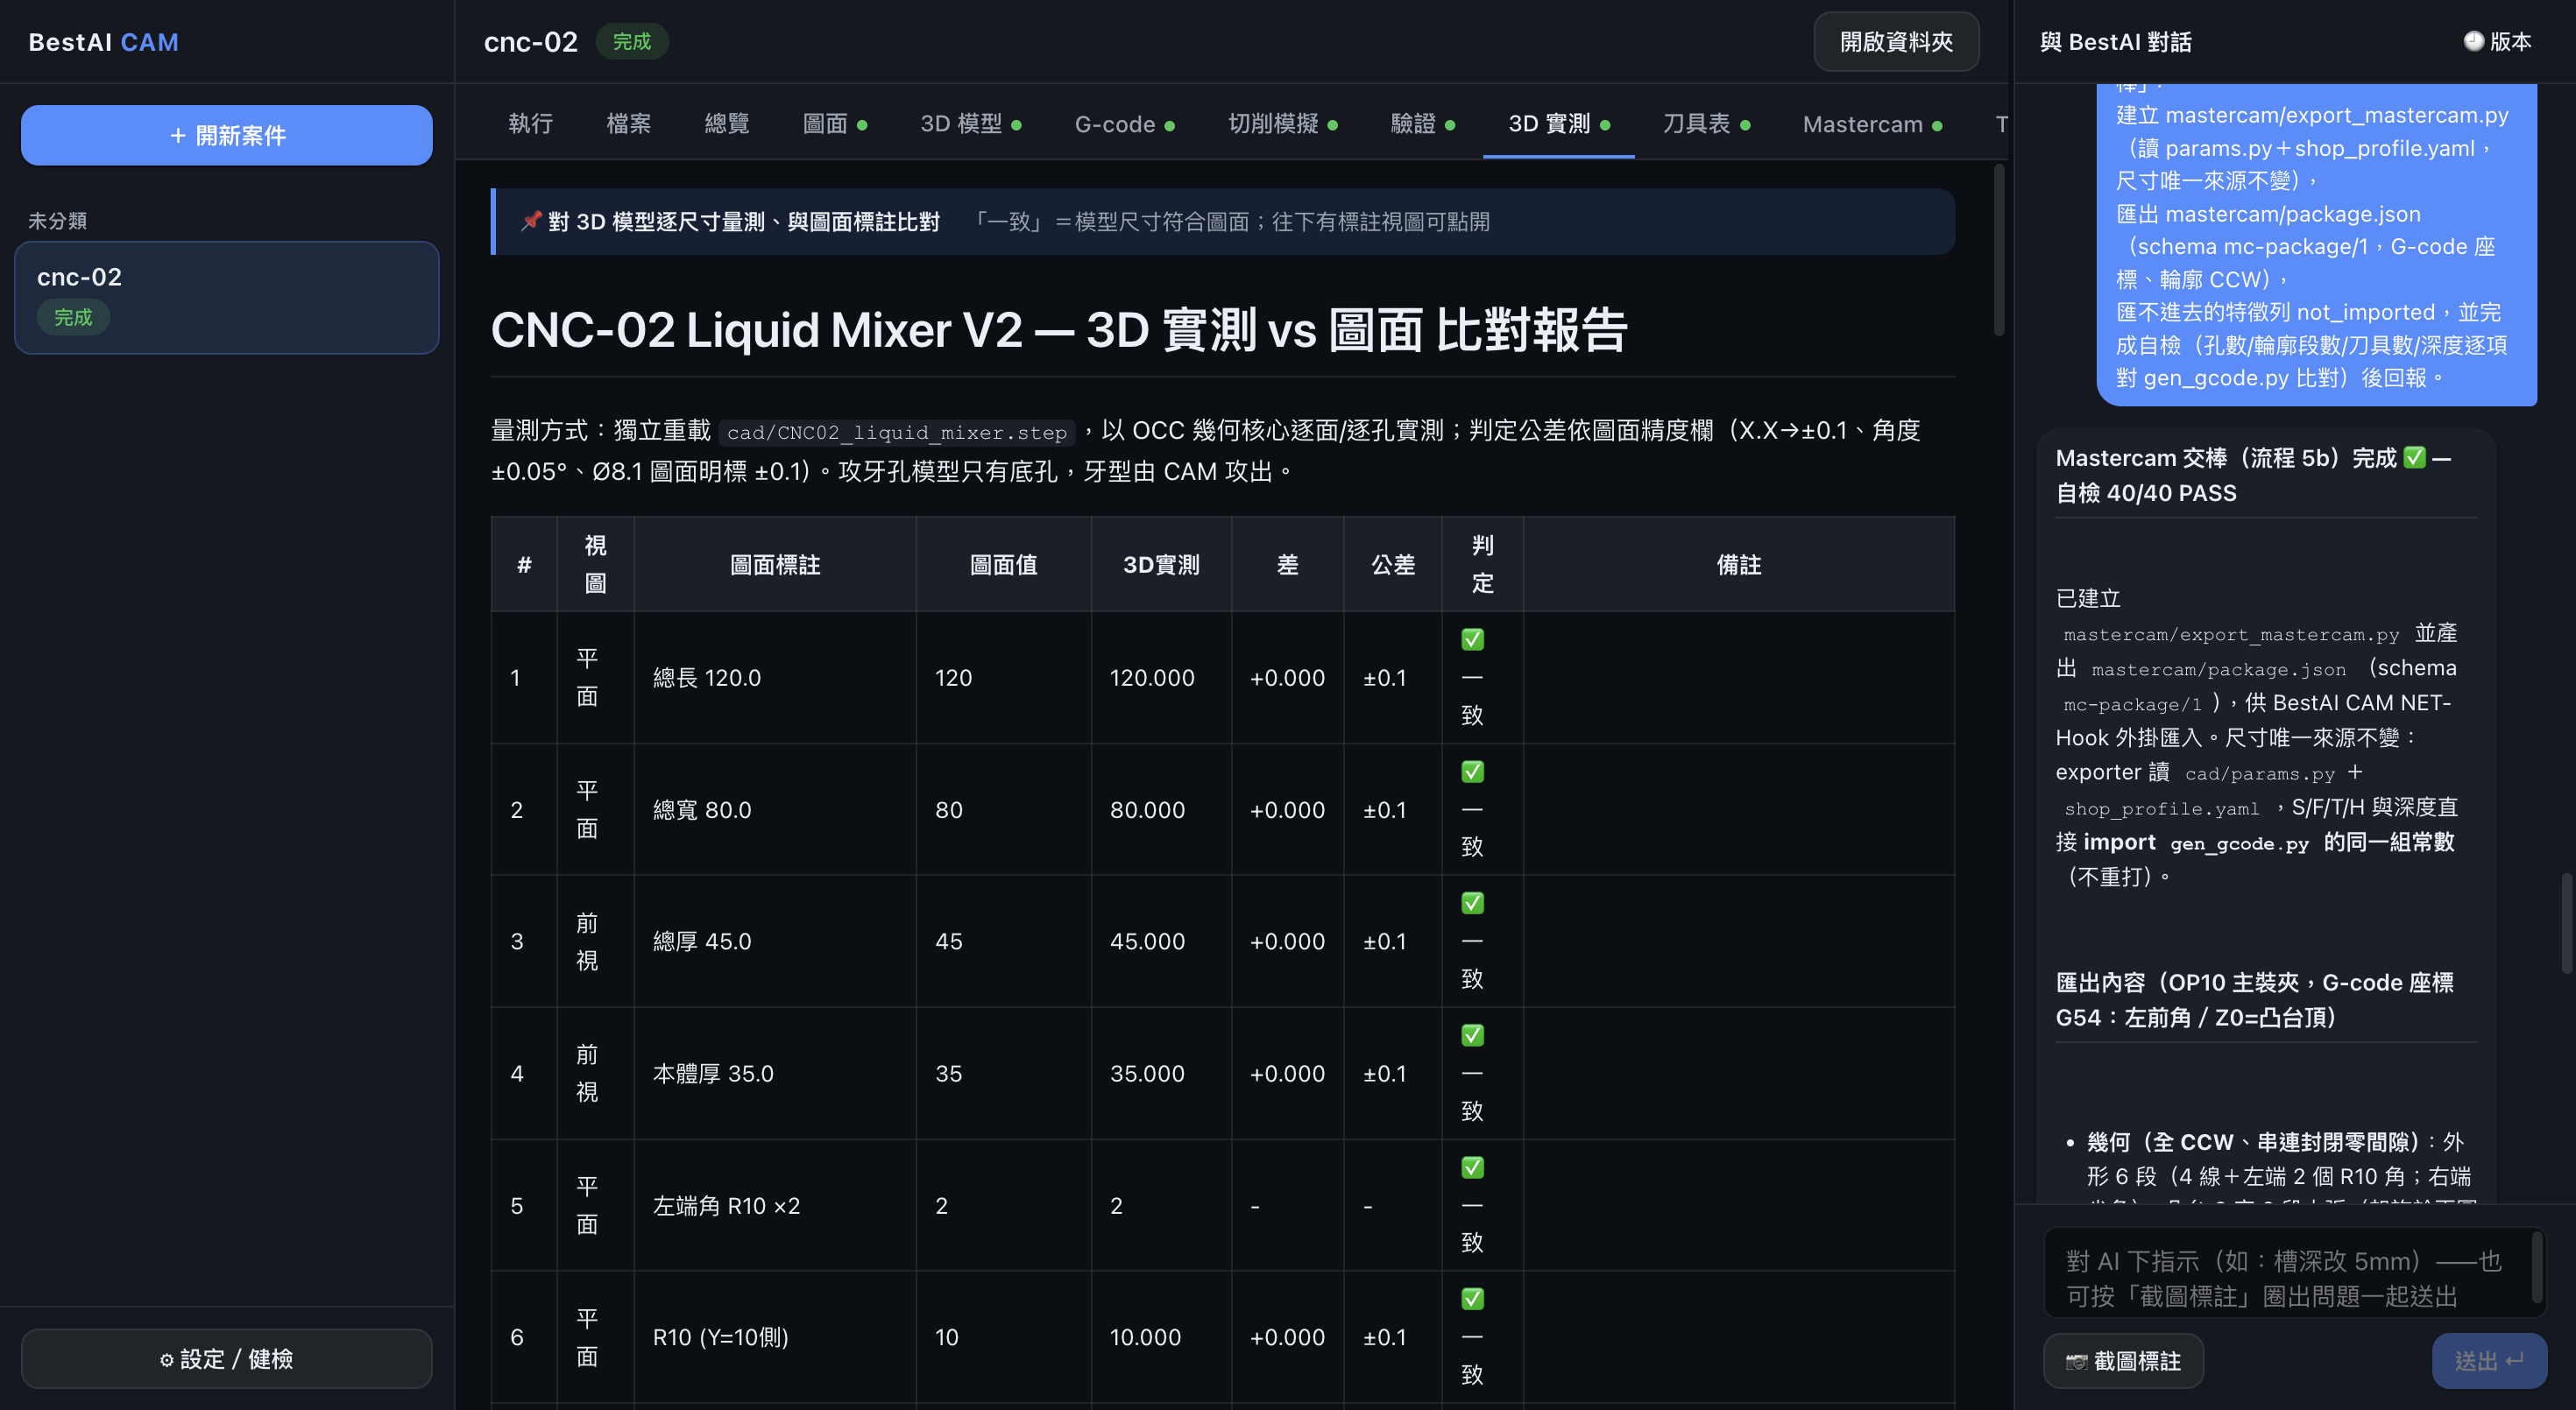Open the 執行 tab
This screenshot has width=2576, height=1410.
coord(531,123)
